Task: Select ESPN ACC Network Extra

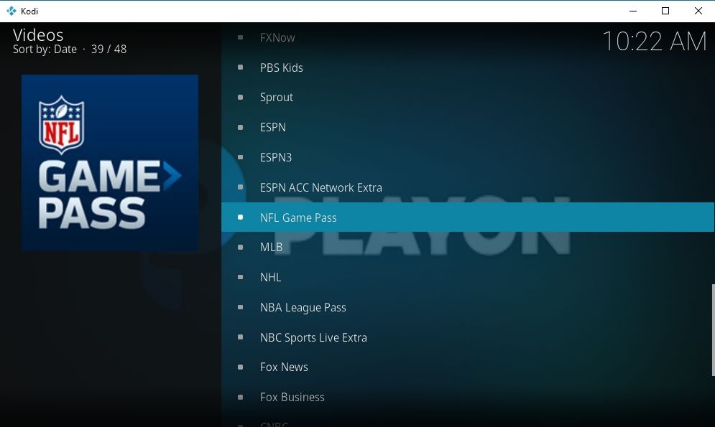Action: 468,187
